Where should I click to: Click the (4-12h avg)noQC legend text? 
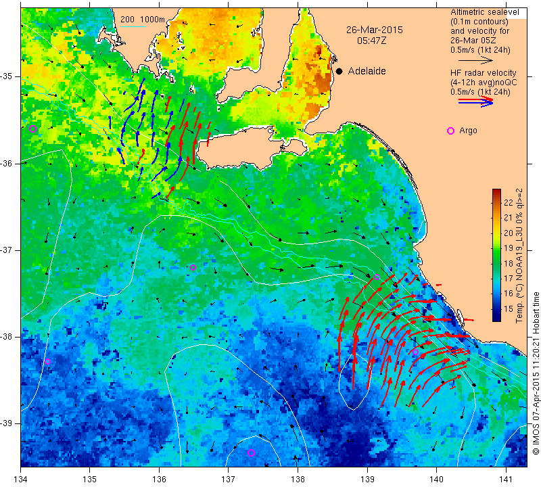pyautogui.click(x=484, y=83)
